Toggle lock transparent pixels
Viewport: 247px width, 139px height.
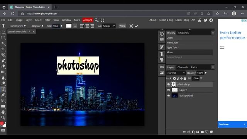click(x=174, y=78)
